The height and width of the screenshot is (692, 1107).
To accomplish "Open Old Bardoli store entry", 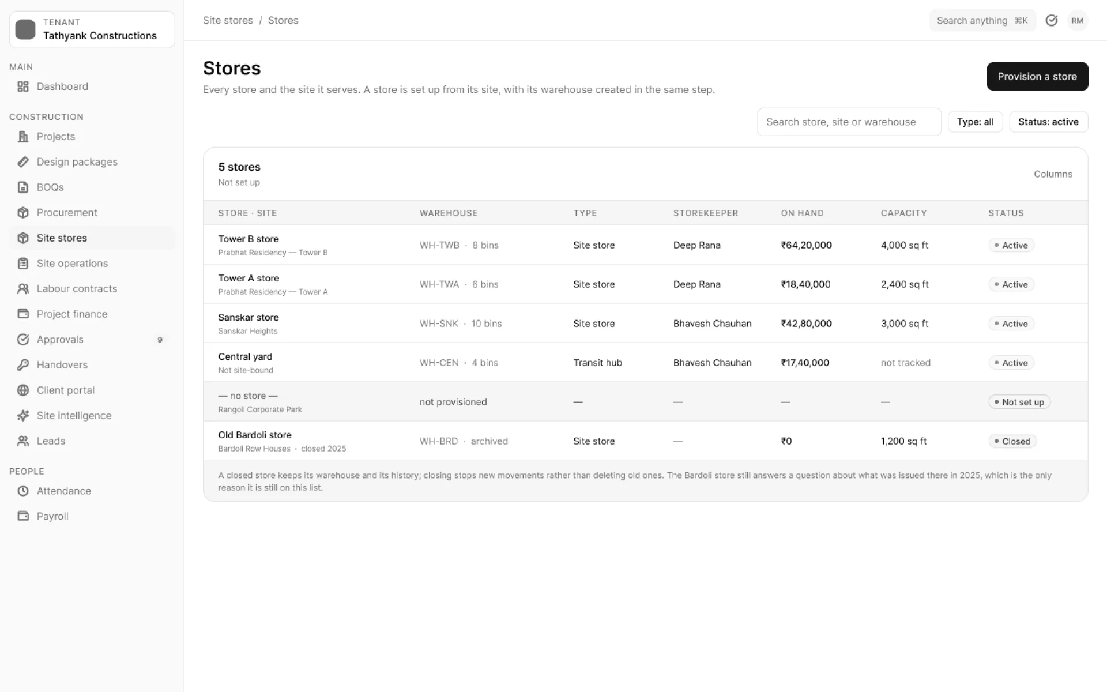I will [645, 441].
